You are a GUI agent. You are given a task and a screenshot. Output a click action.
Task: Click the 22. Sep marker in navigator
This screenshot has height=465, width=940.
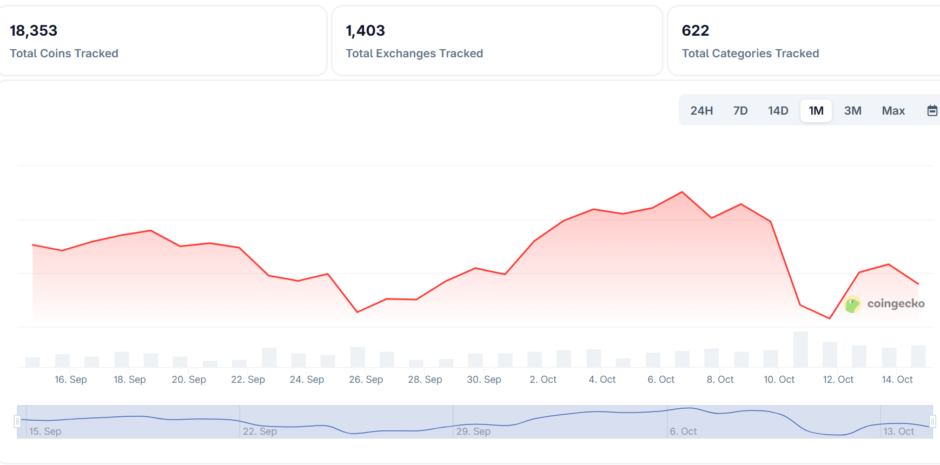(x=260, y=431)
